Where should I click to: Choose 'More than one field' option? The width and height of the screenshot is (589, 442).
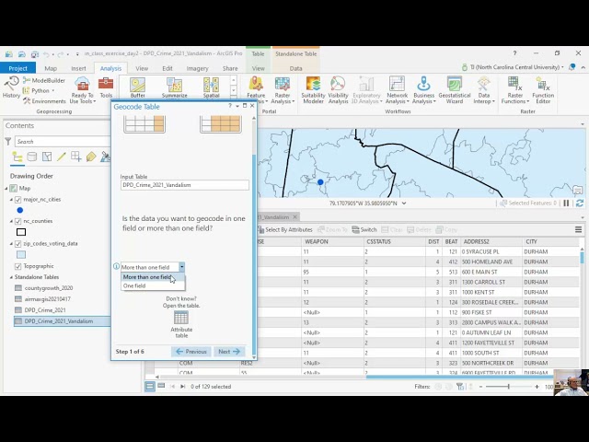[153, 277]
